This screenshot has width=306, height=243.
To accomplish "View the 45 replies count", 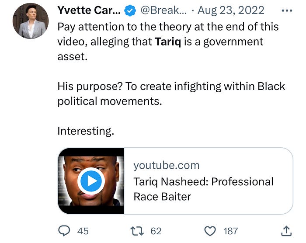I will point(83,231).
